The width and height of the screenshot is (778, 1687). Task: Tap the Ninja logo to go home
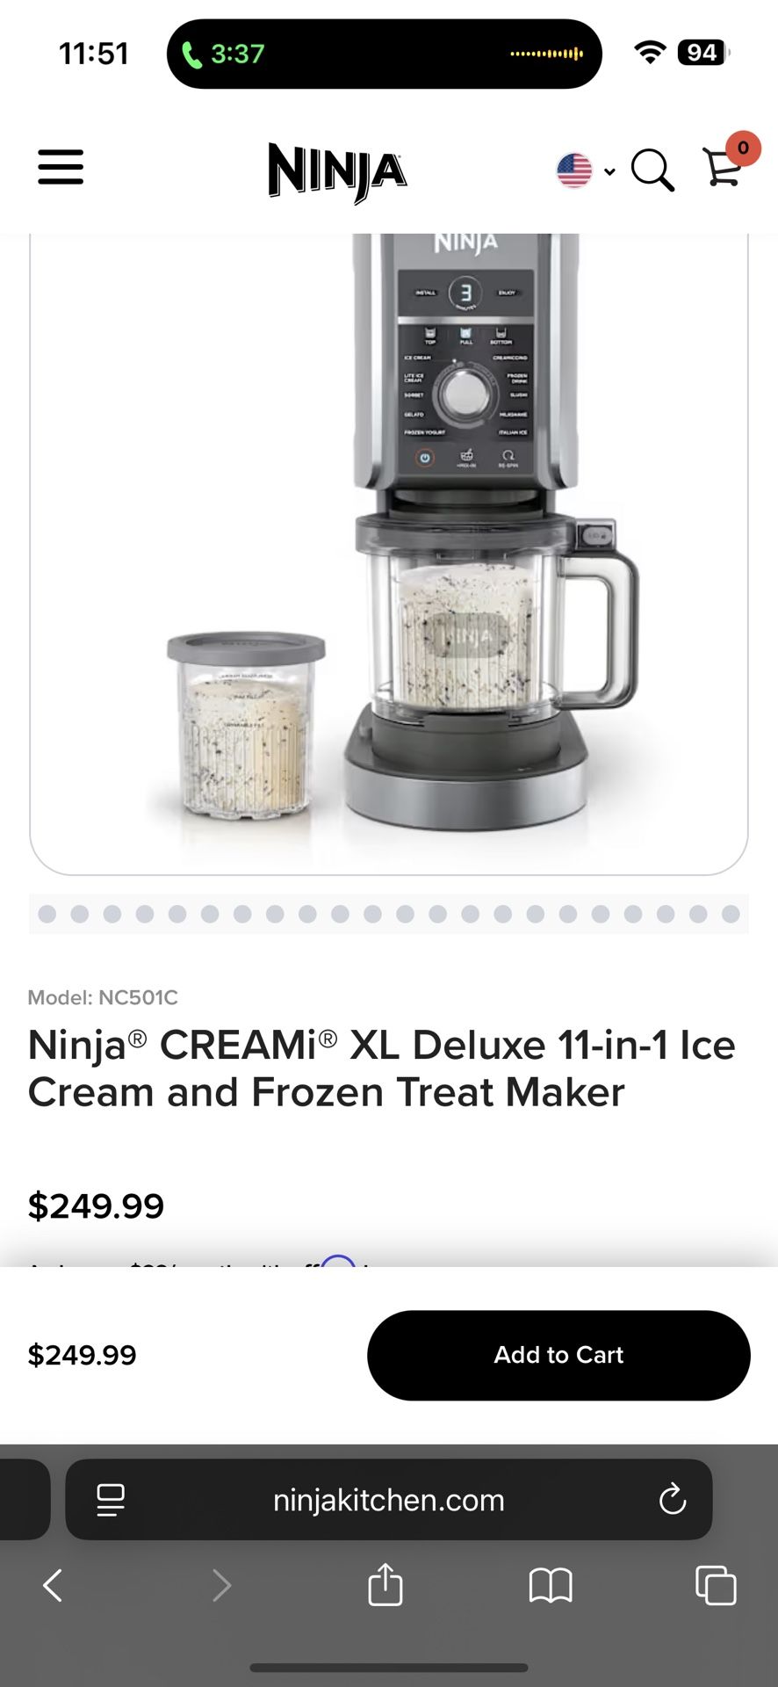(337, 172)
